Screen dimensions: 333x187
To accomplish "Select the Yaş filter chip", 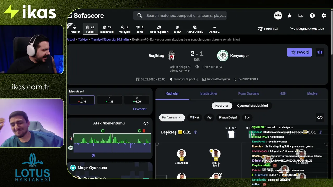I will (209, 118).
